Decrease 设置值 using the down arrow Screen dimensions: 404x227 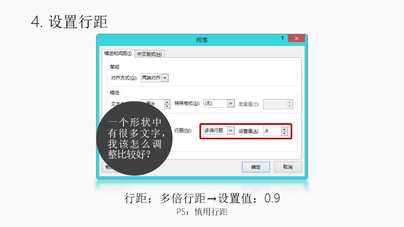coord(284,133)
